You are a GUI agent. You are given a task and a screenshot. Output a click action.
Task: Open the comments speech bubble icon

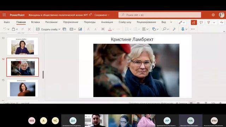click(201, 22)
